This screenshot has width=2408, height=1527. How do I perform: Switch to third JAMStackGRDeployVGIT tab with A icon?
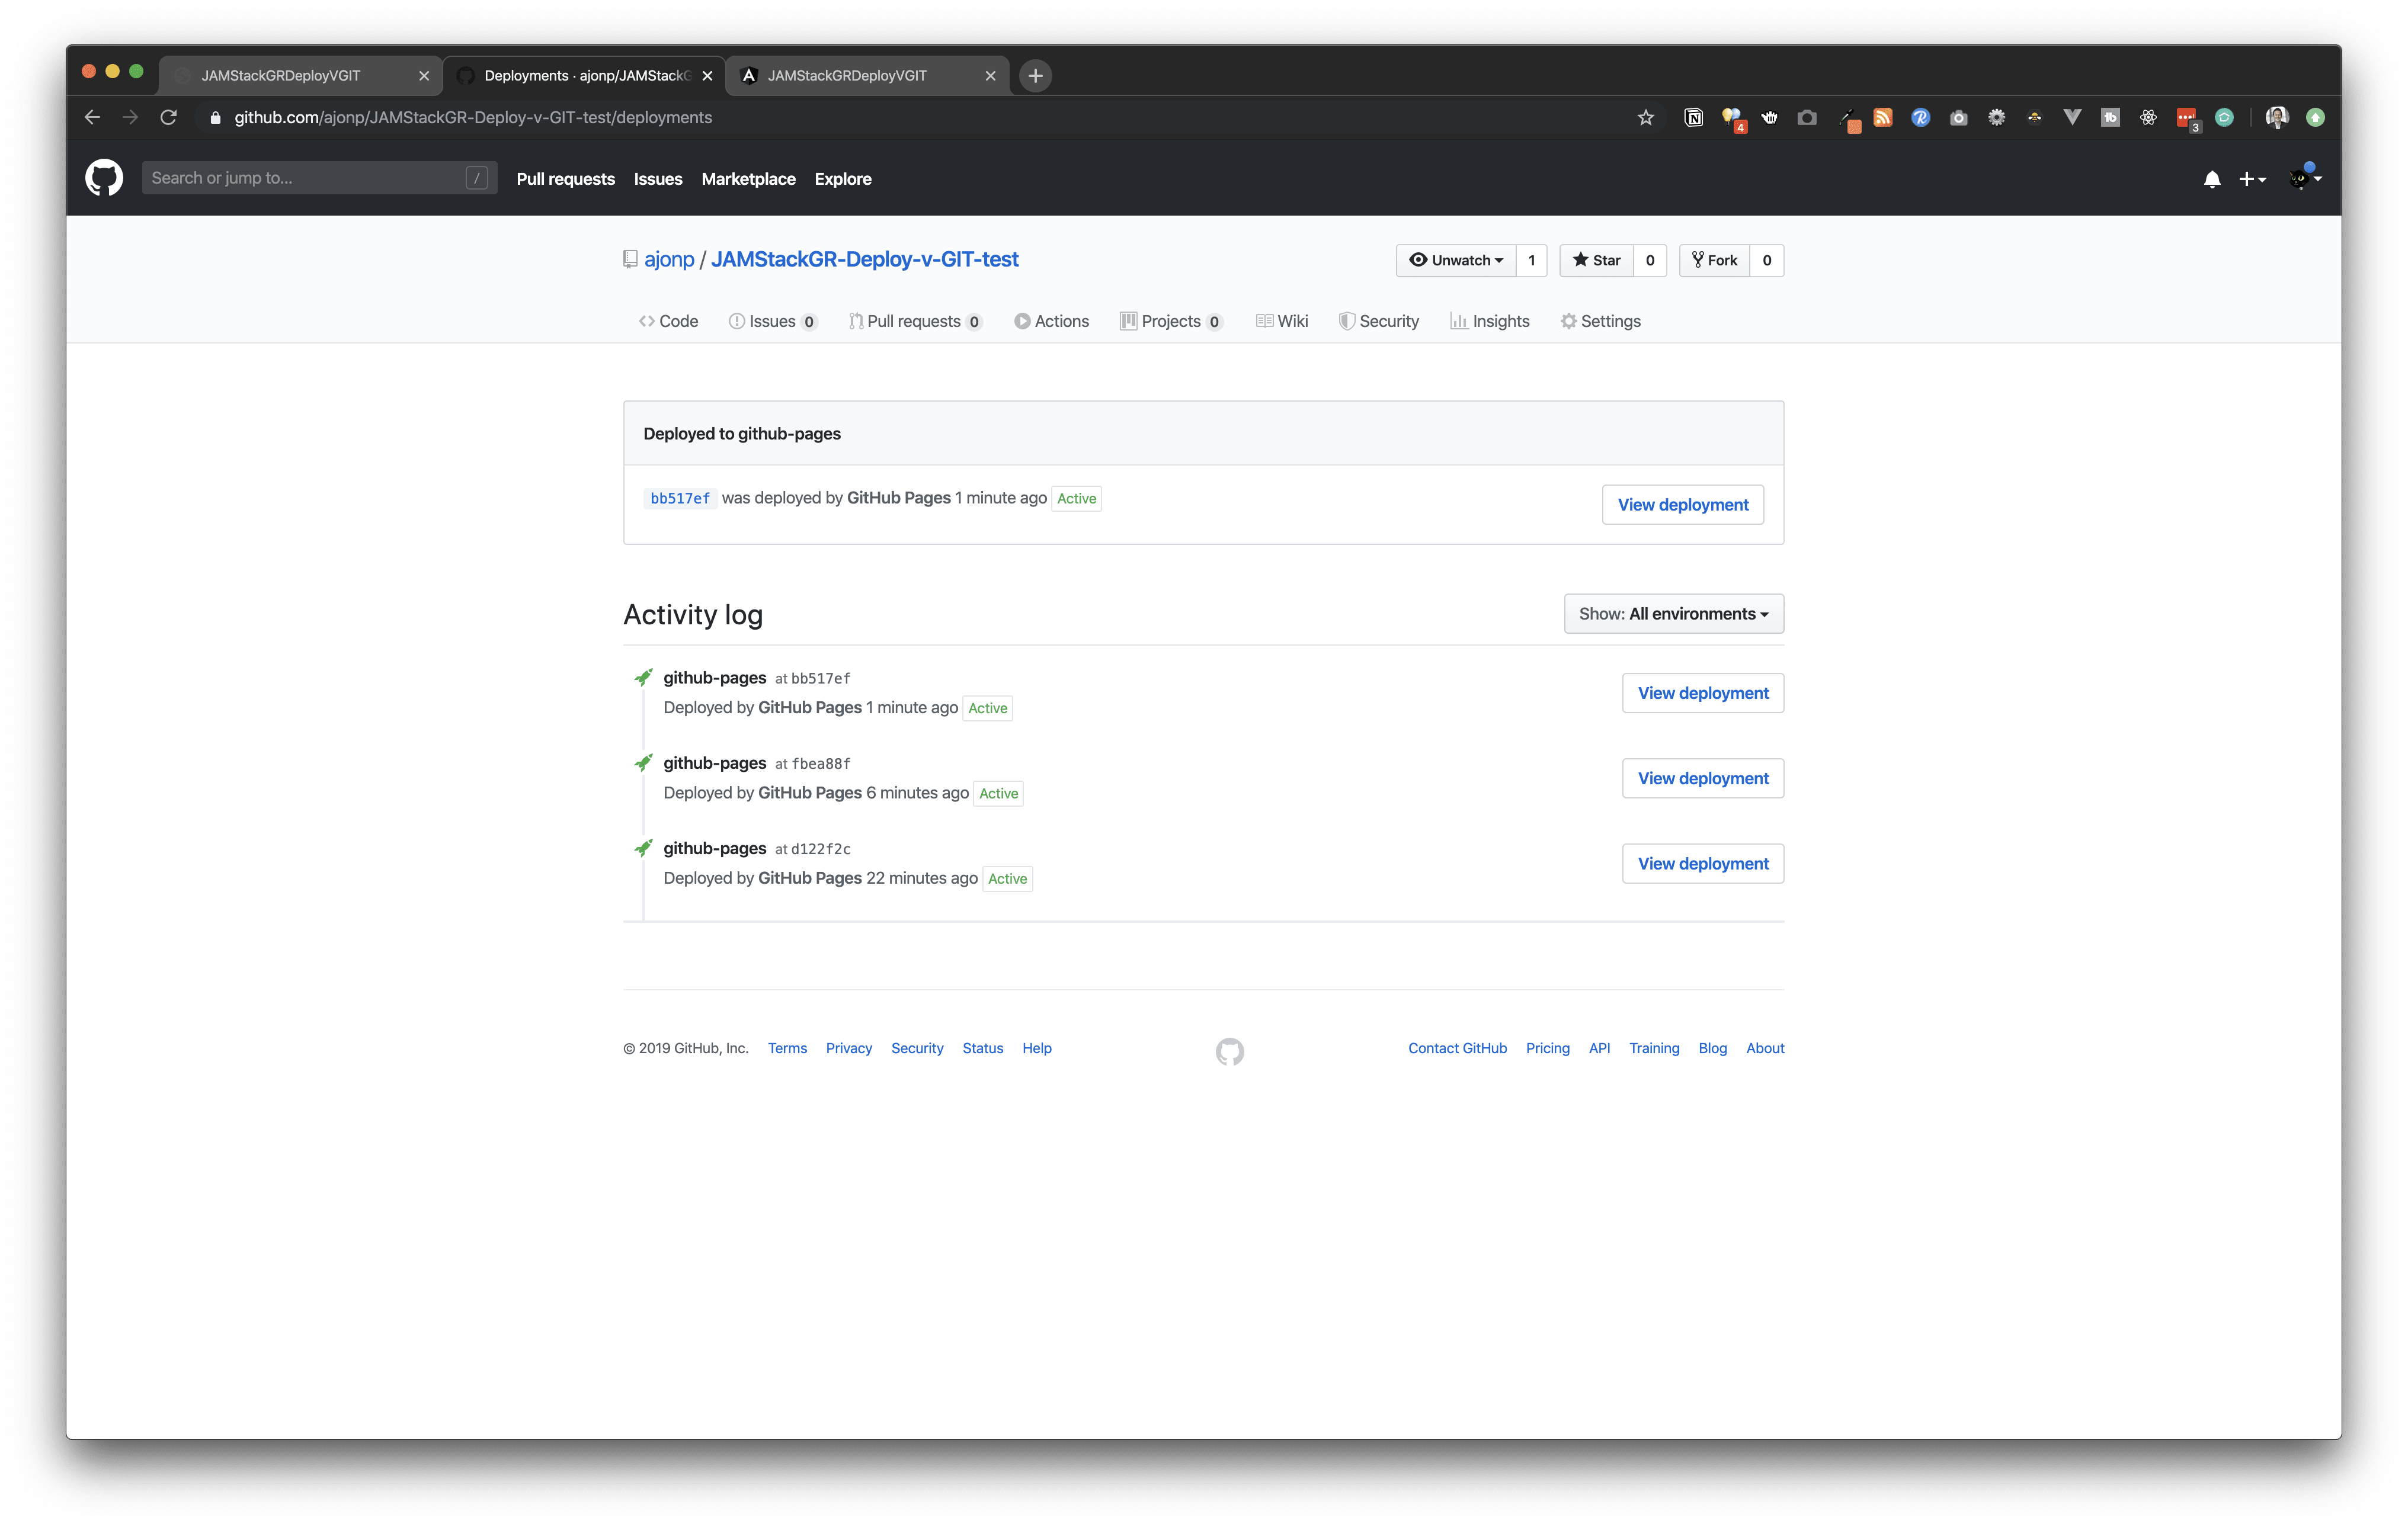click(867, 75)
